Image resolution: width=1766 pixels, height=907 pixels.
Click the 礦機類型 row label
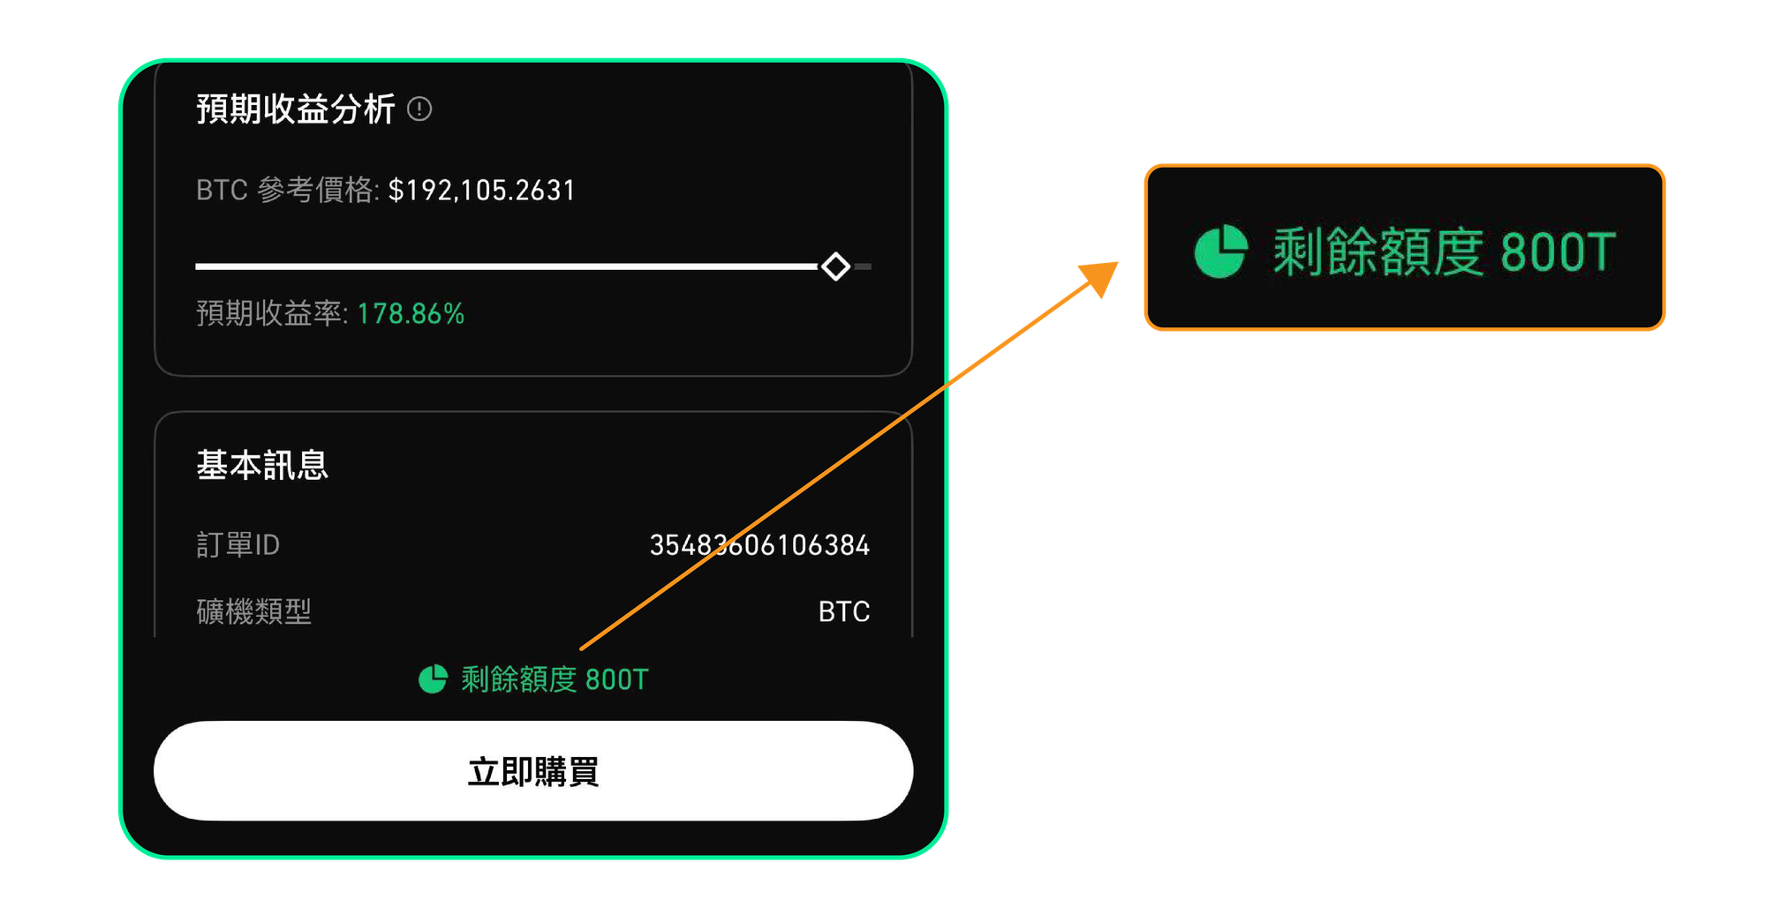pos(253,611)
